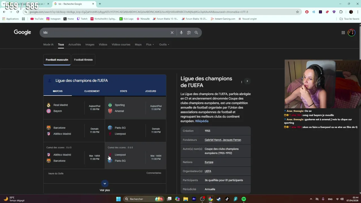Open the CLASSEMENT tab
This screenshot has height=203, width=361.
pos(92,91)
